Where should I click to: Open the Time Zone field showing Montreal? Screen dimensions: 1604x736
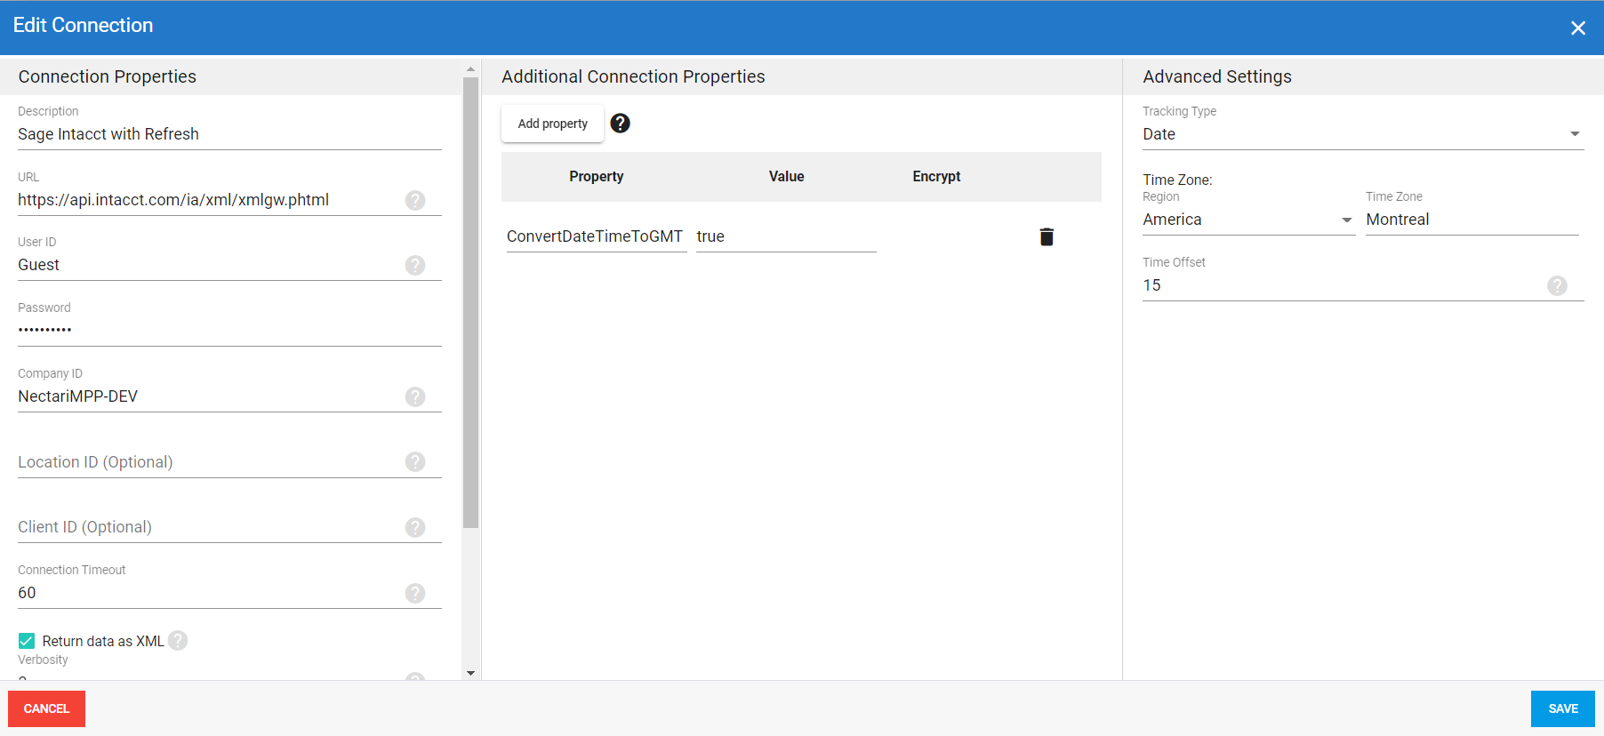(x=1471, y=220)
